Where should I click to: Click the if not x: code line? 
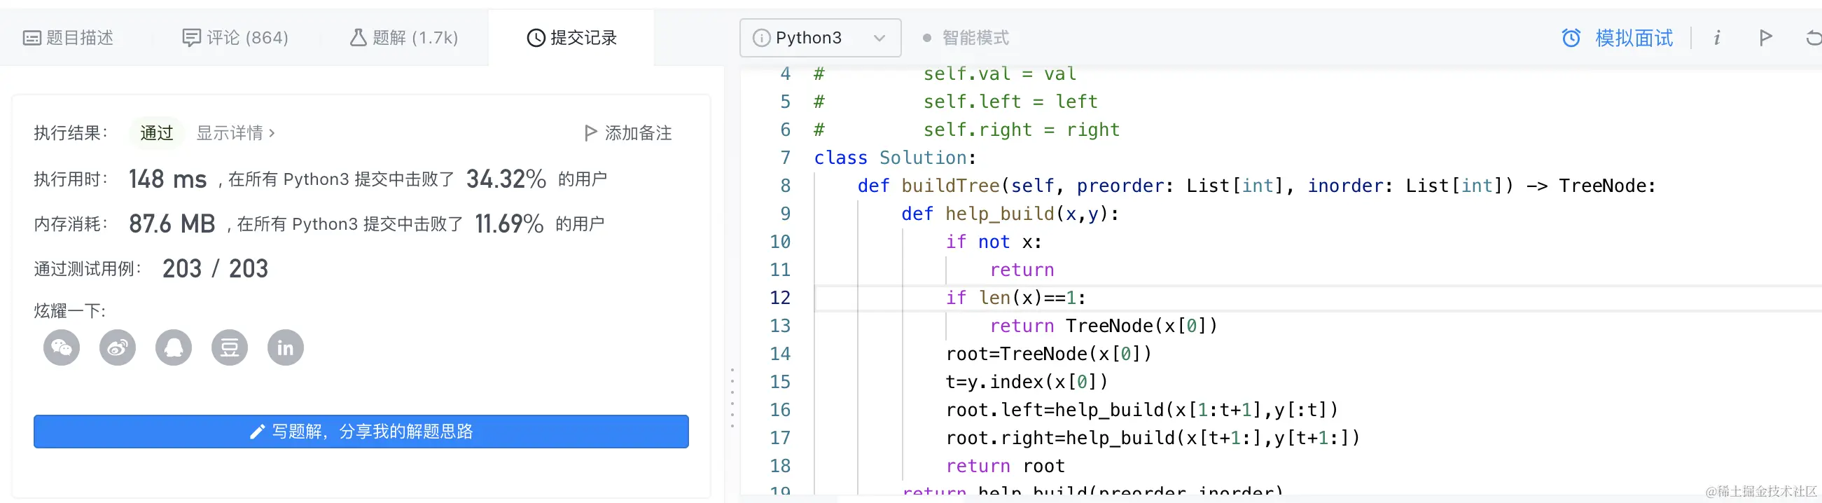994,242
